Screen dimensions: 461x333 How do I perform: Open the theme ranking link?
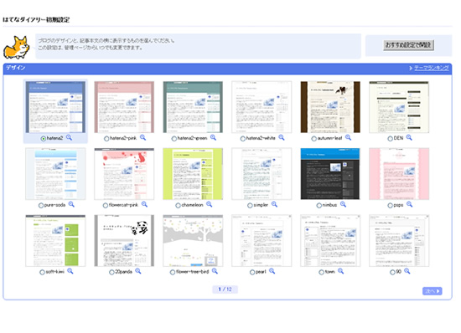click(432, 68)
